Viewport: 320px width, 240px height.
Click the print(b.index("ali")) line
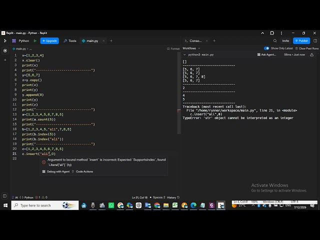pyautogui.click(x=42, y=139)
